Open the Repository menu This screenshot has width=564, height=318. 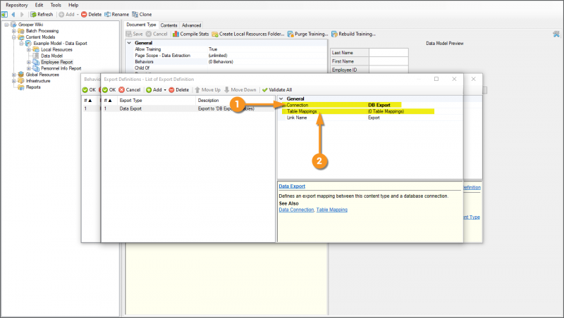[x=16, y=5]
